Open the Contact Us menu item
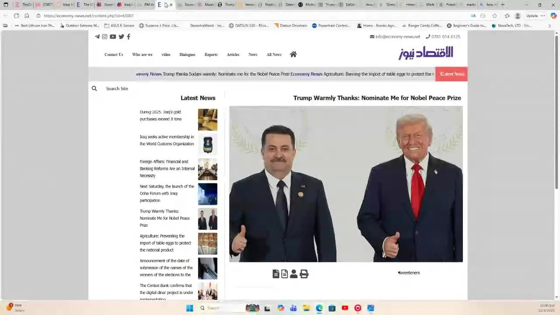The height and width of the screenshot is (315, 560). 114,55
